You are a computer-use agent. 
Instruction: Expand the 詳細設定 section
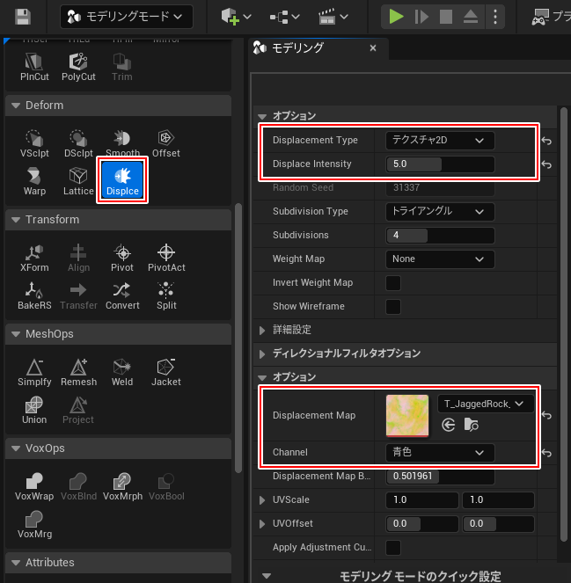click(x=264, y=330)
